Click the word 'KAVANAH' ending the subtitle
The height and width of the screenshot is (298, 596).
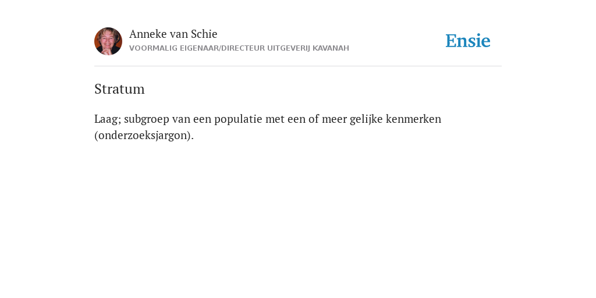(331, 48)
